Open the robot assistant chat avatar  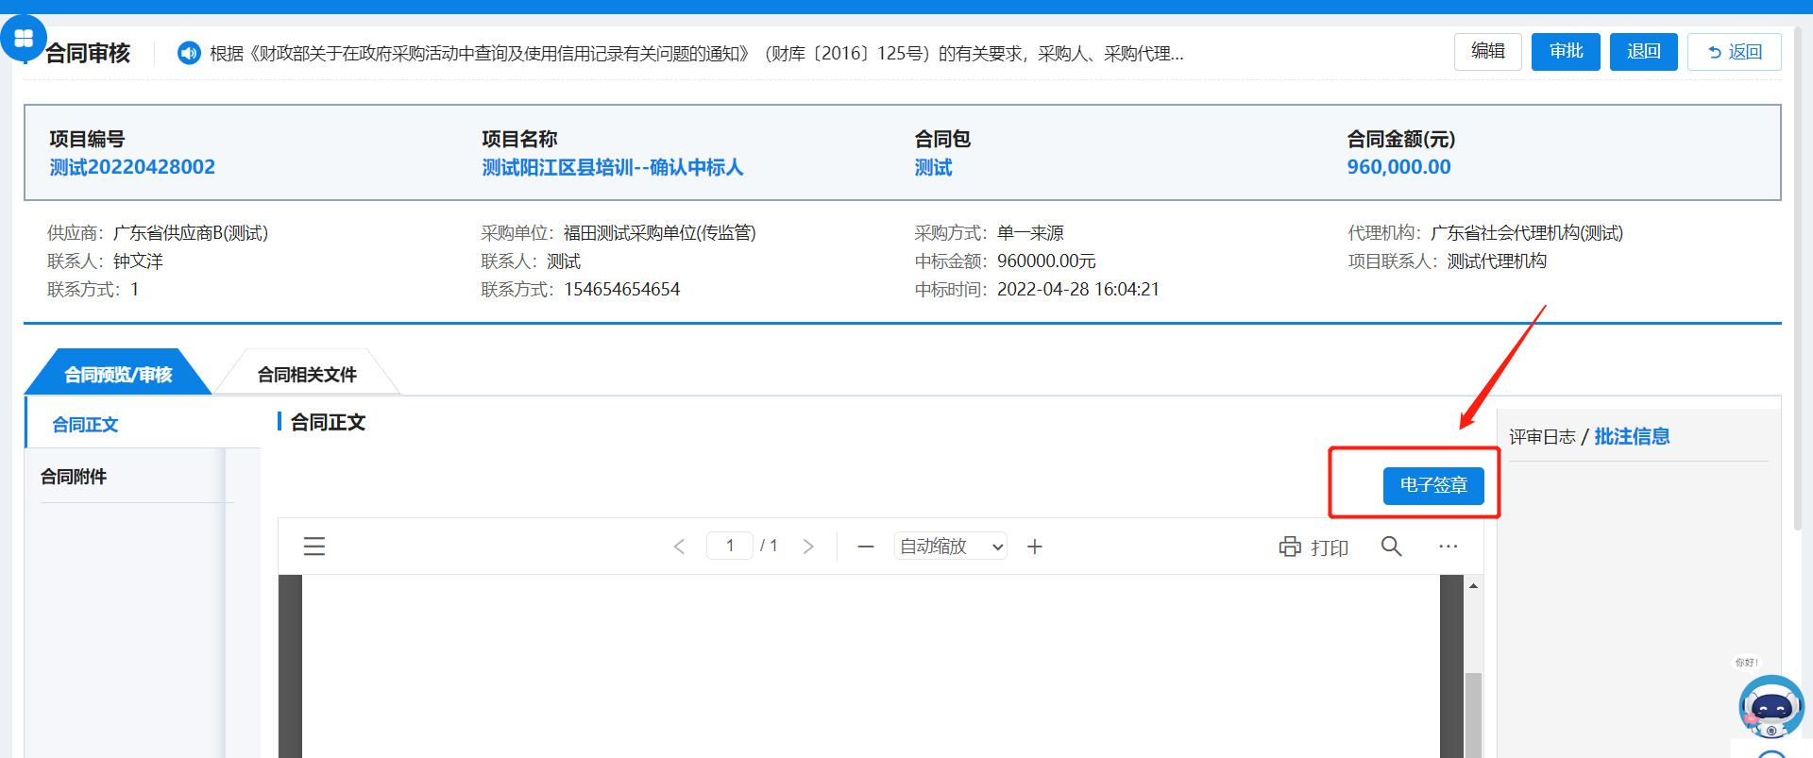(x=1771, y=706)
